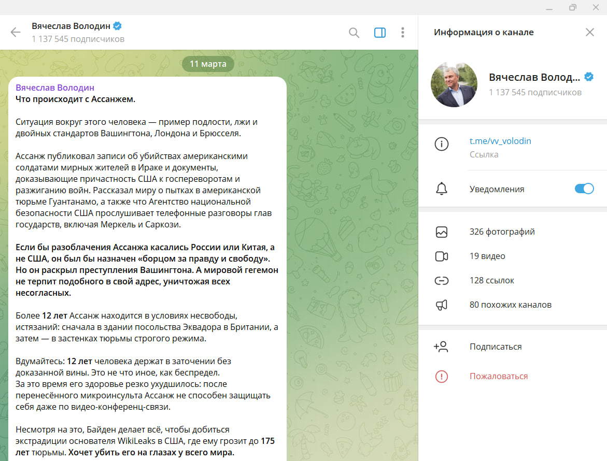This screenshot has height=461, width=607.
Task: Click the add-user subscribe icon
Action: coord(441,347)
